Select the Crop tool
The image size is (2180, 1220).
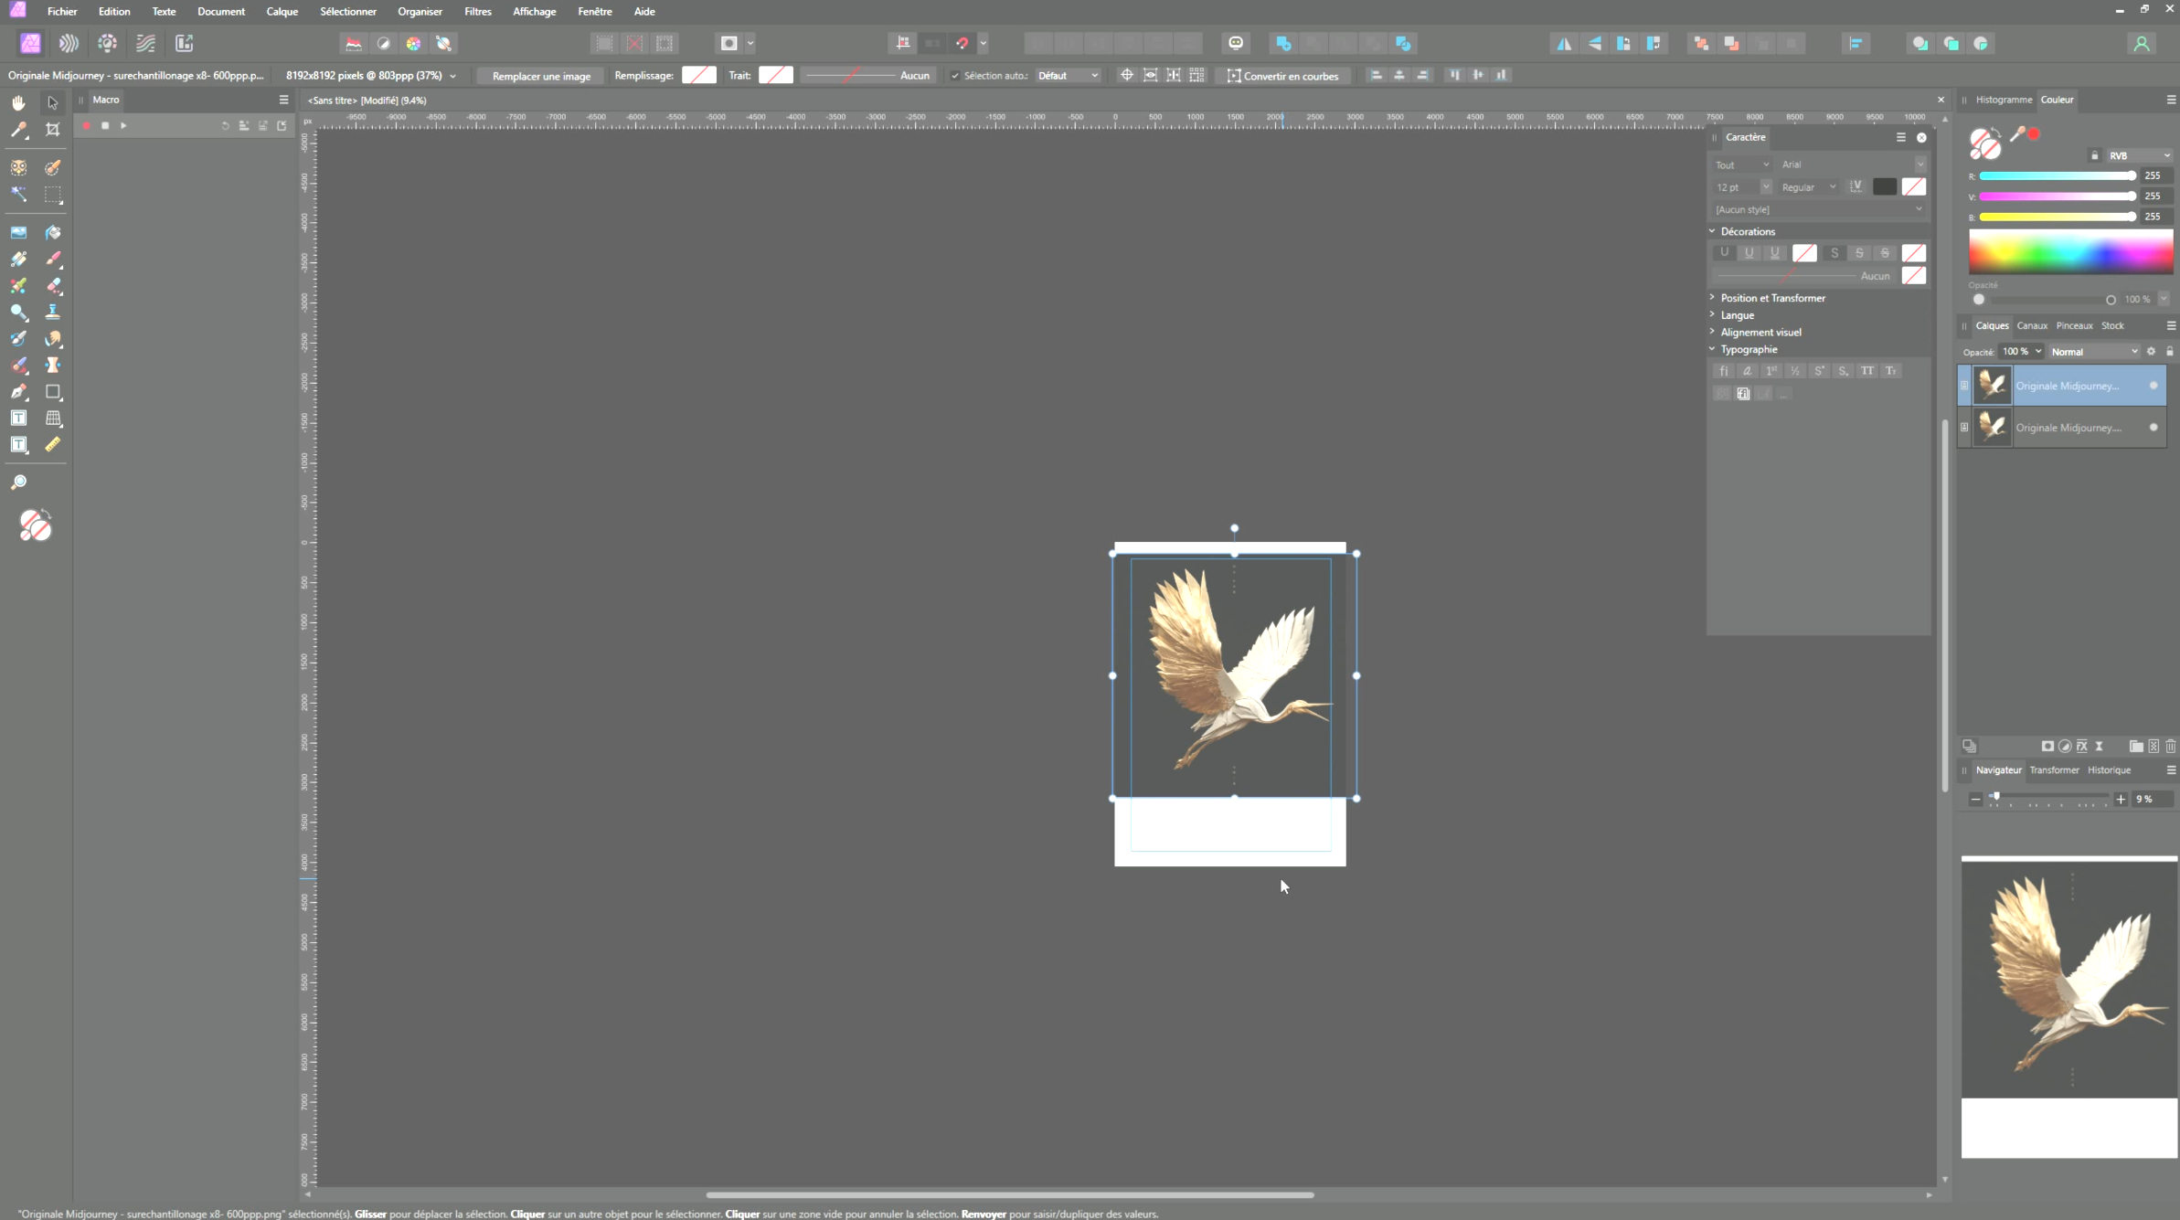pyautogui.click(x=53, y=130)
